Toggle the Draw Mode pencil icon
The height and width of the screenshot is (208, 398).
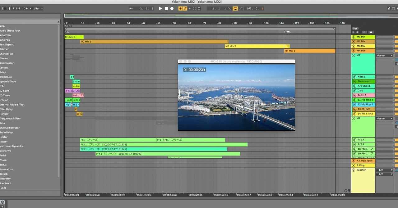tap(389, 8)
